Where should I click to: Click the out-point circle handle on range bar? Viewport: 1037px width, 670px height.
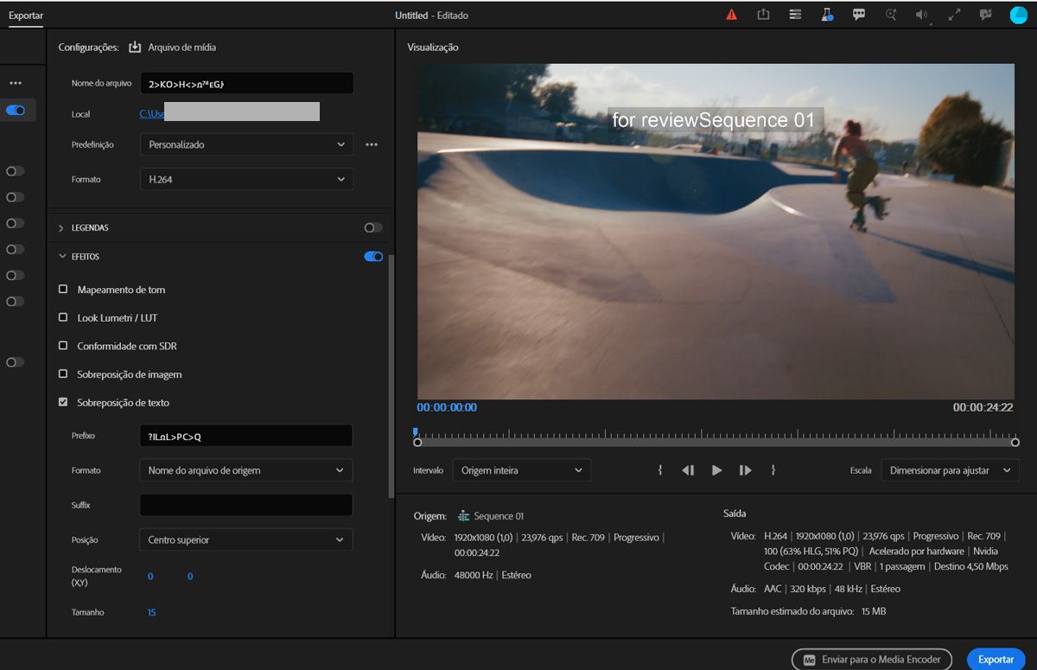coord(1015,443)
